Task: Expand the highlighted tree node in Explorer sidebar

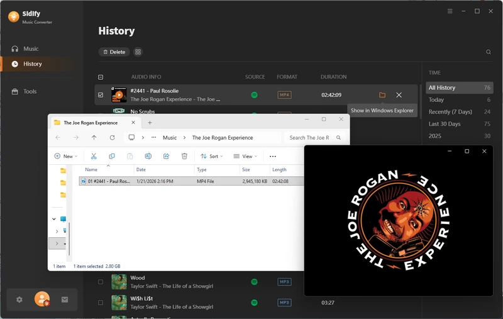Action: 57,243
